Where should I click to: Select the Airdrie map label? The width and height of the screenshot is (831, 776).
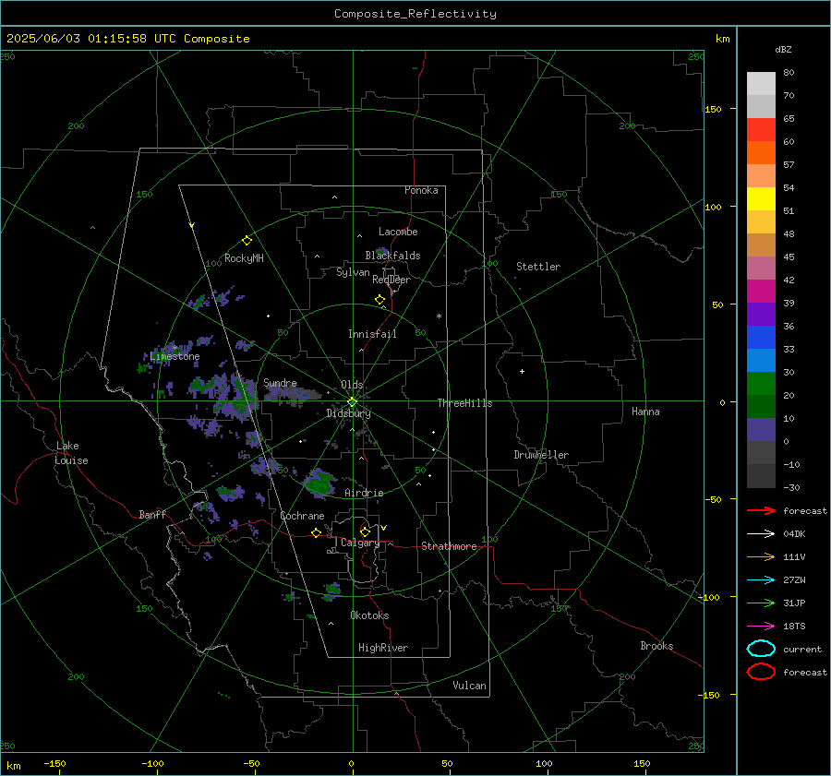point(364,493)
